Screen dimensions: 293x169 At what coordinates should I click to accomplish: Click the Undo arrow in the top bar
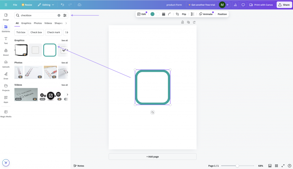(62, 5)
